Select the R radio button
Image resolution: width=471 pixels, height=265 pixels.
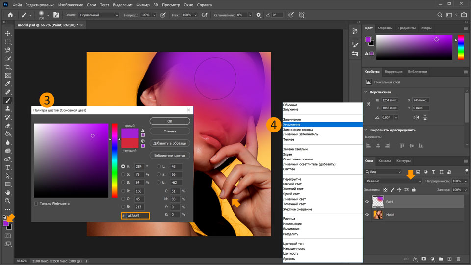[x=123, y=191]
